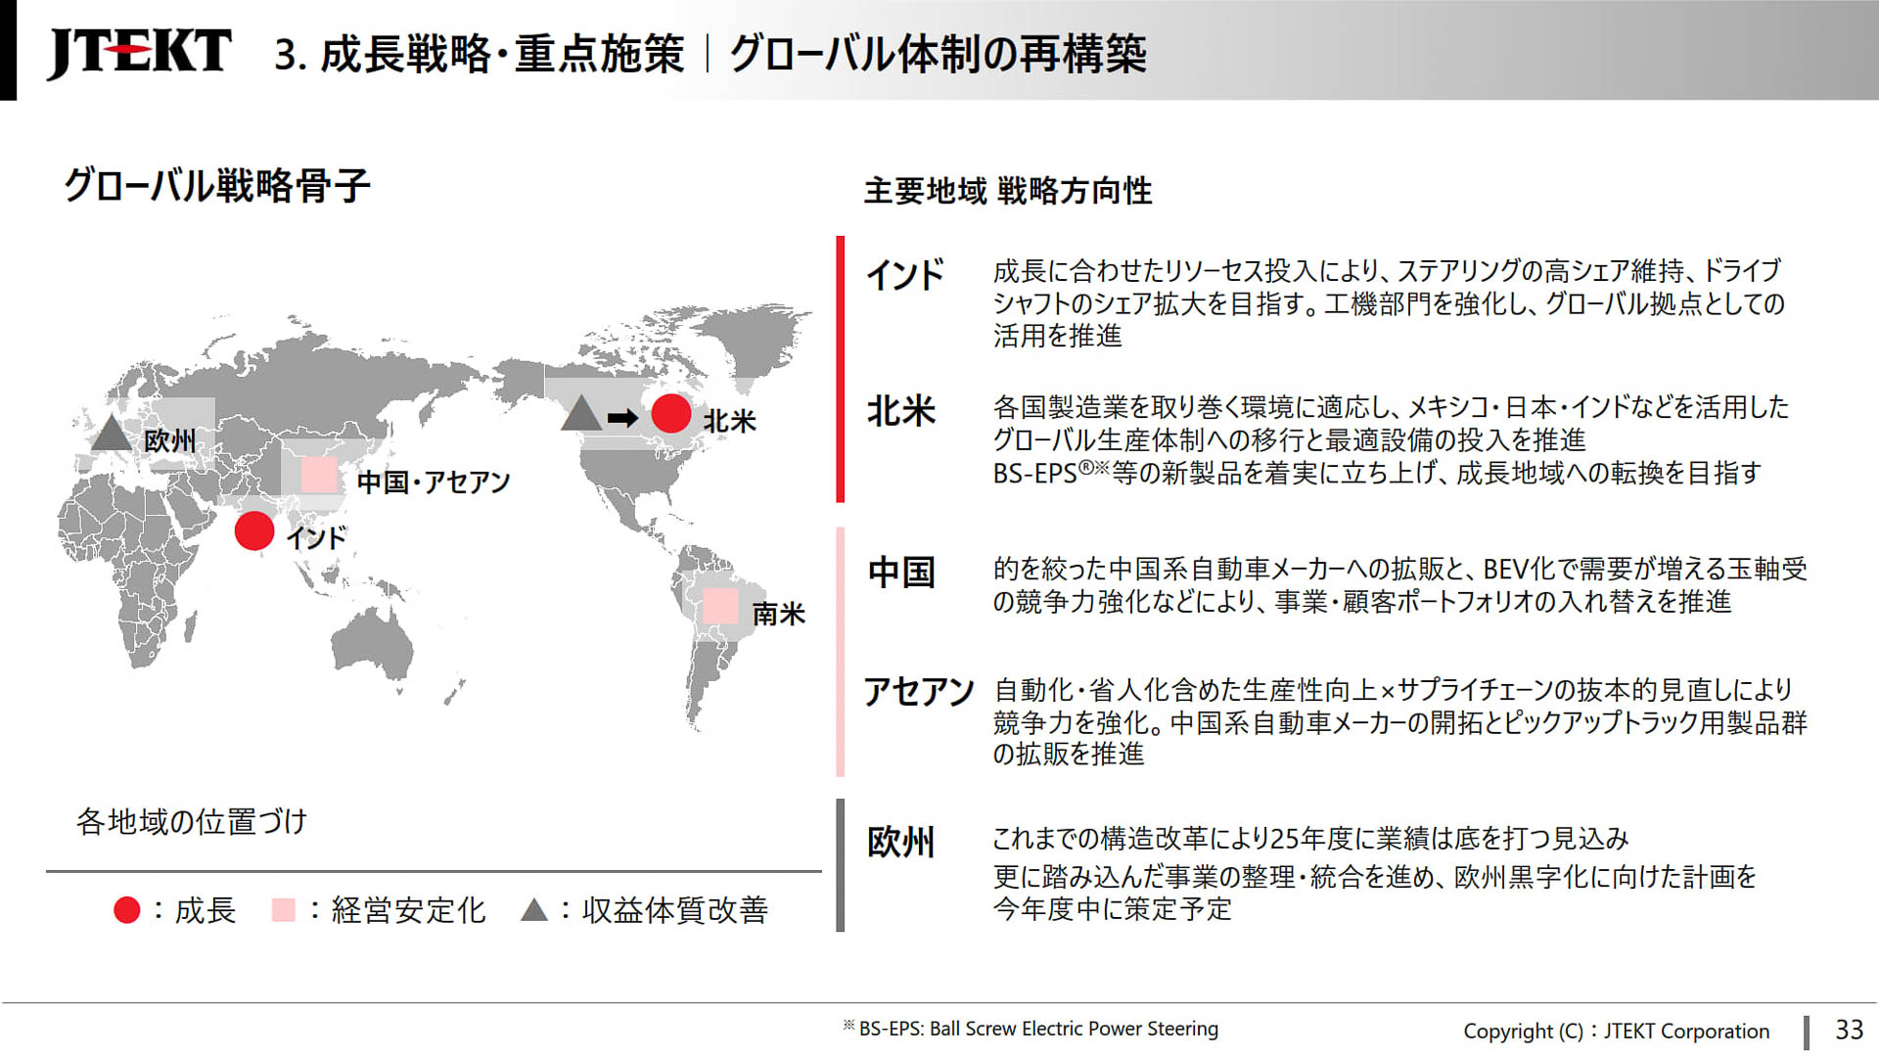Click the black arrow on North America
Screen dimensions: 1879x1057
pyautogui.click(x=622, y=419)
